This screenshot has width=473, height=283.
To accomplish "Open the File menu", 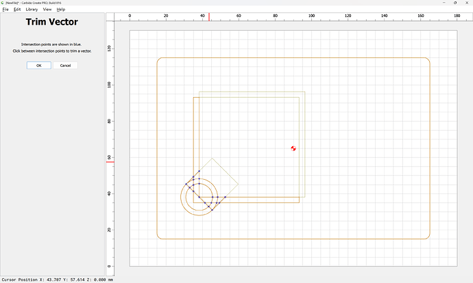I will (x=5, y=10).
